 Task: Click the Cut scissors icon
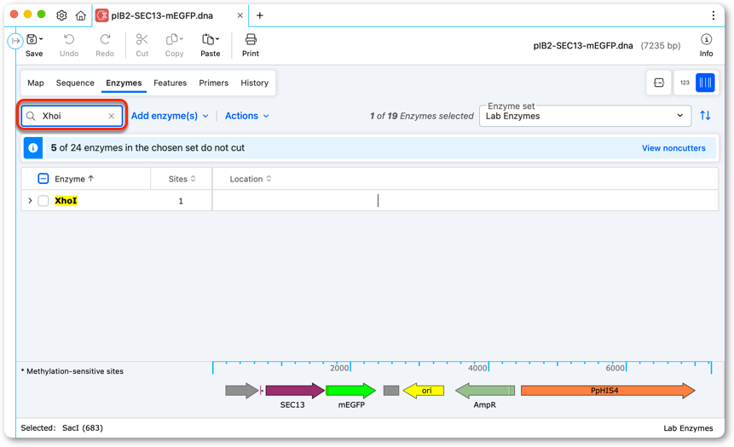(x=142, y=39)
